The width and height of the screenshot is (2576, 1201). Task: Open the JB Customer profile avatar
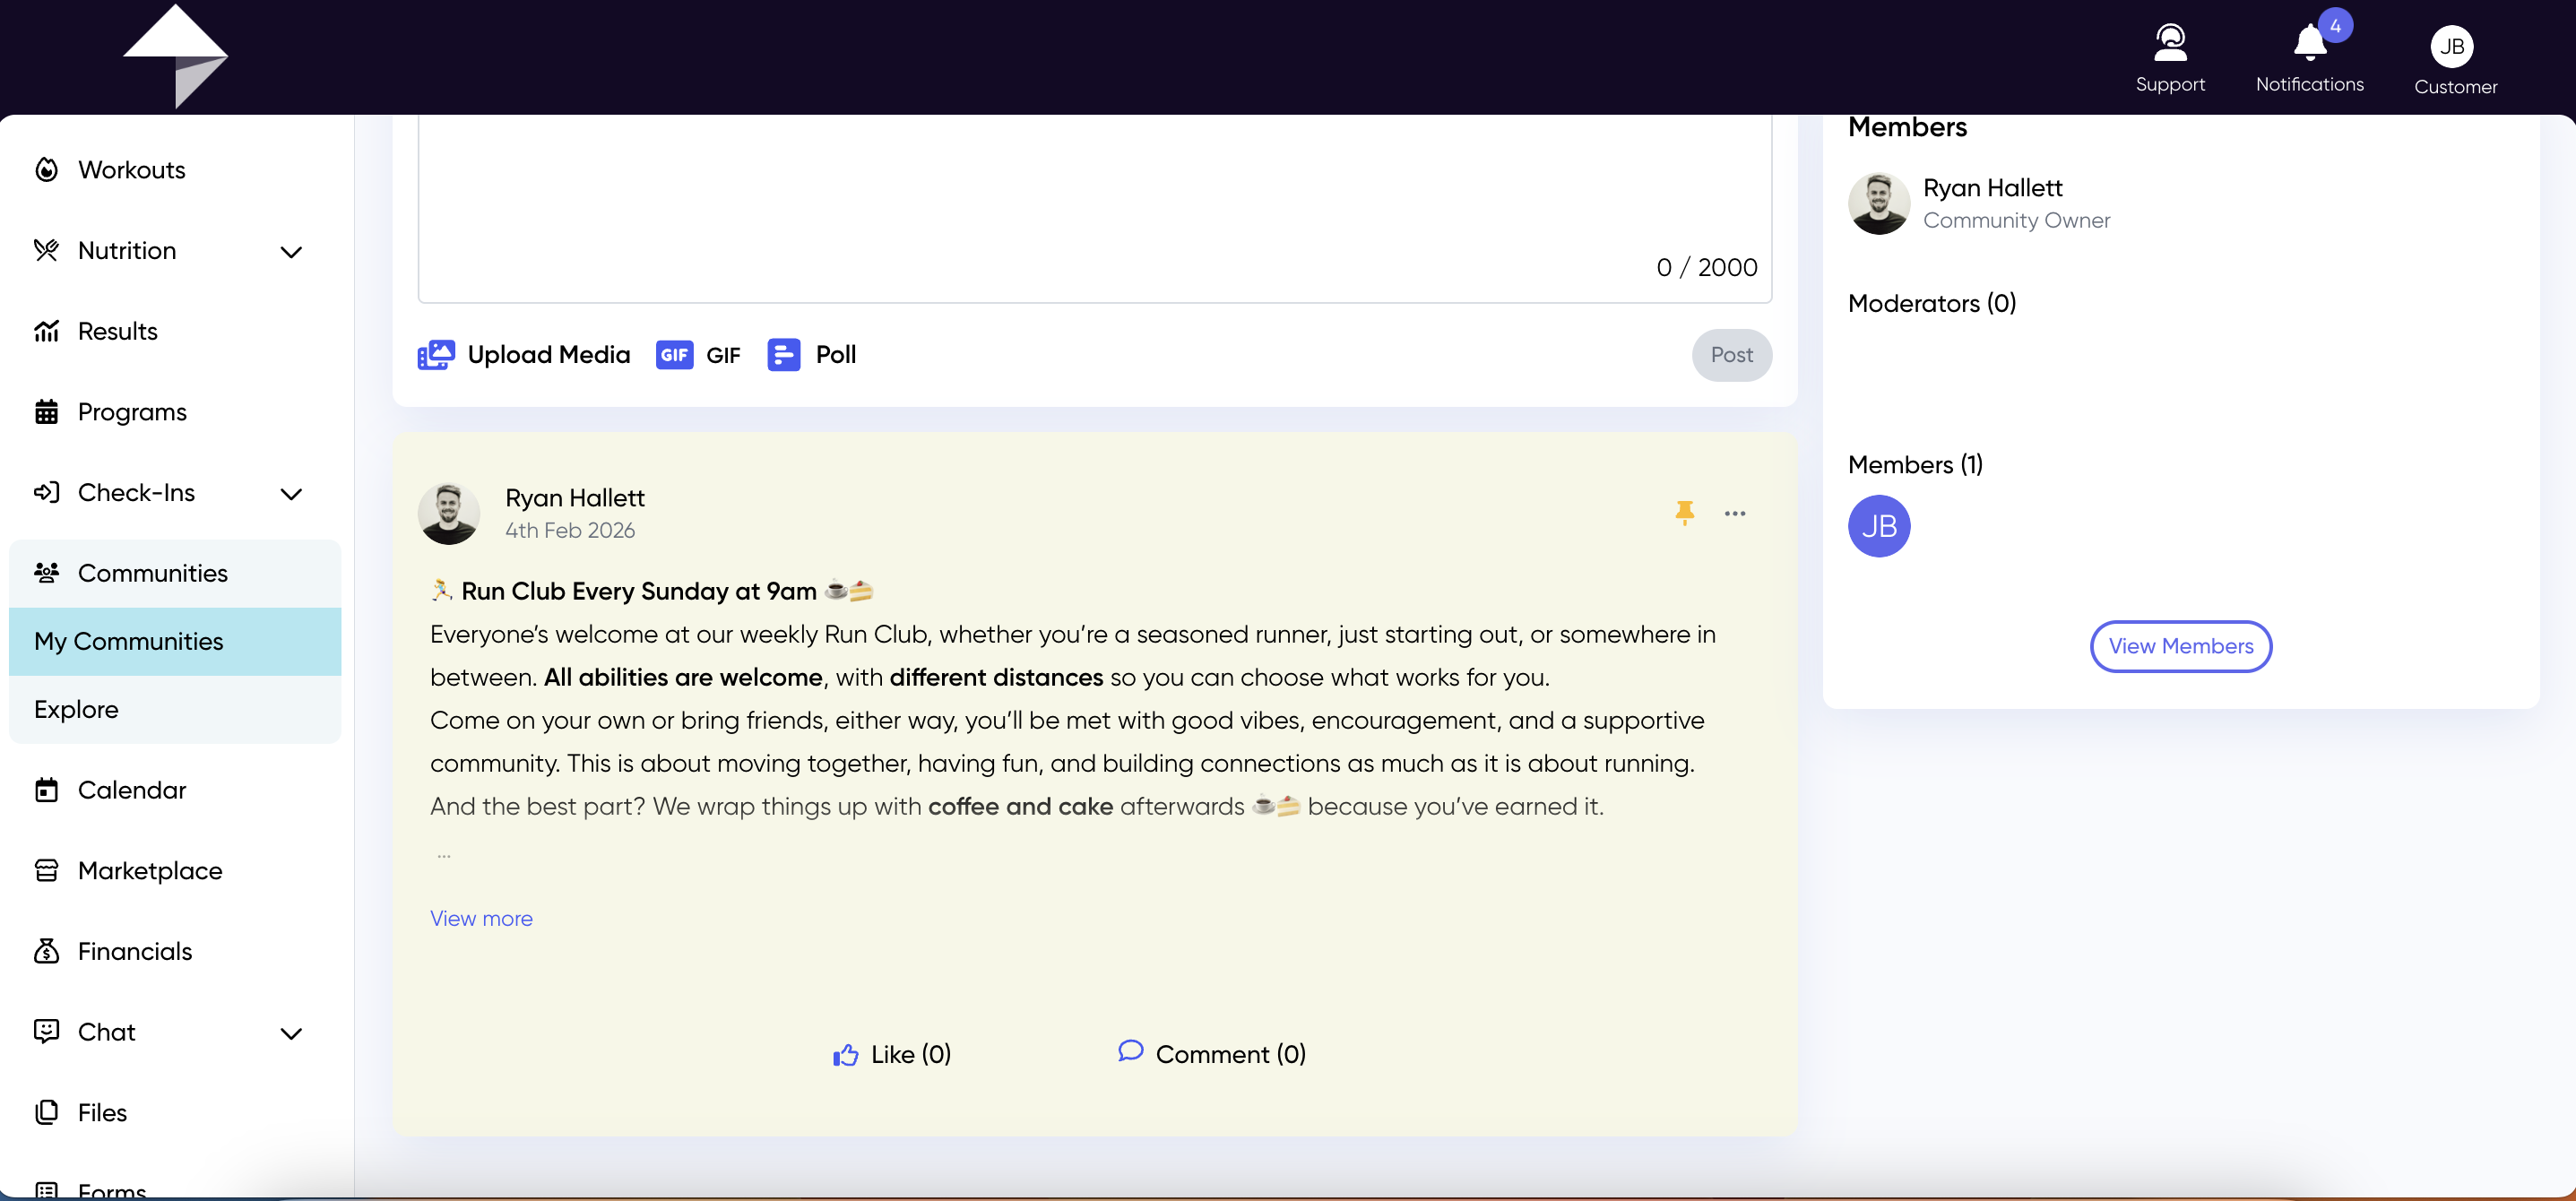pos(2451,46)
